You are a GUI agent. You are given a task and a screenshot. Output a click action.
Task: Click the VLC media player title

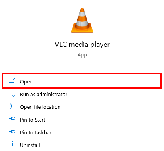[82, 45]
